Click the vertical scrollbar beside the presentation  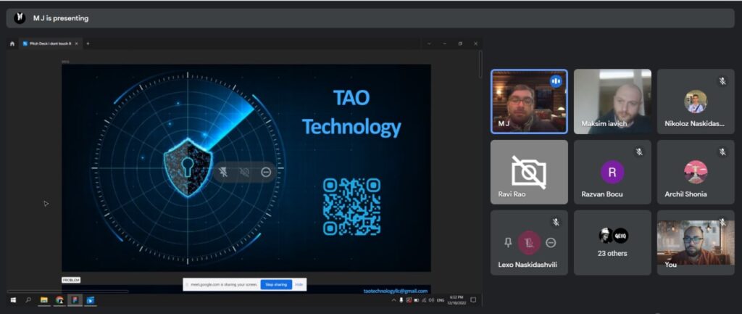point(479,65)
